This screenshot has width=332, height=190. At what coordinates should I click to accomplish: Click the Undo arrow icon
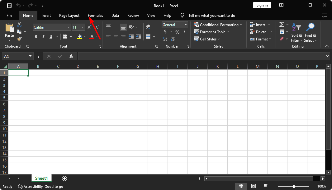(18, 6)
